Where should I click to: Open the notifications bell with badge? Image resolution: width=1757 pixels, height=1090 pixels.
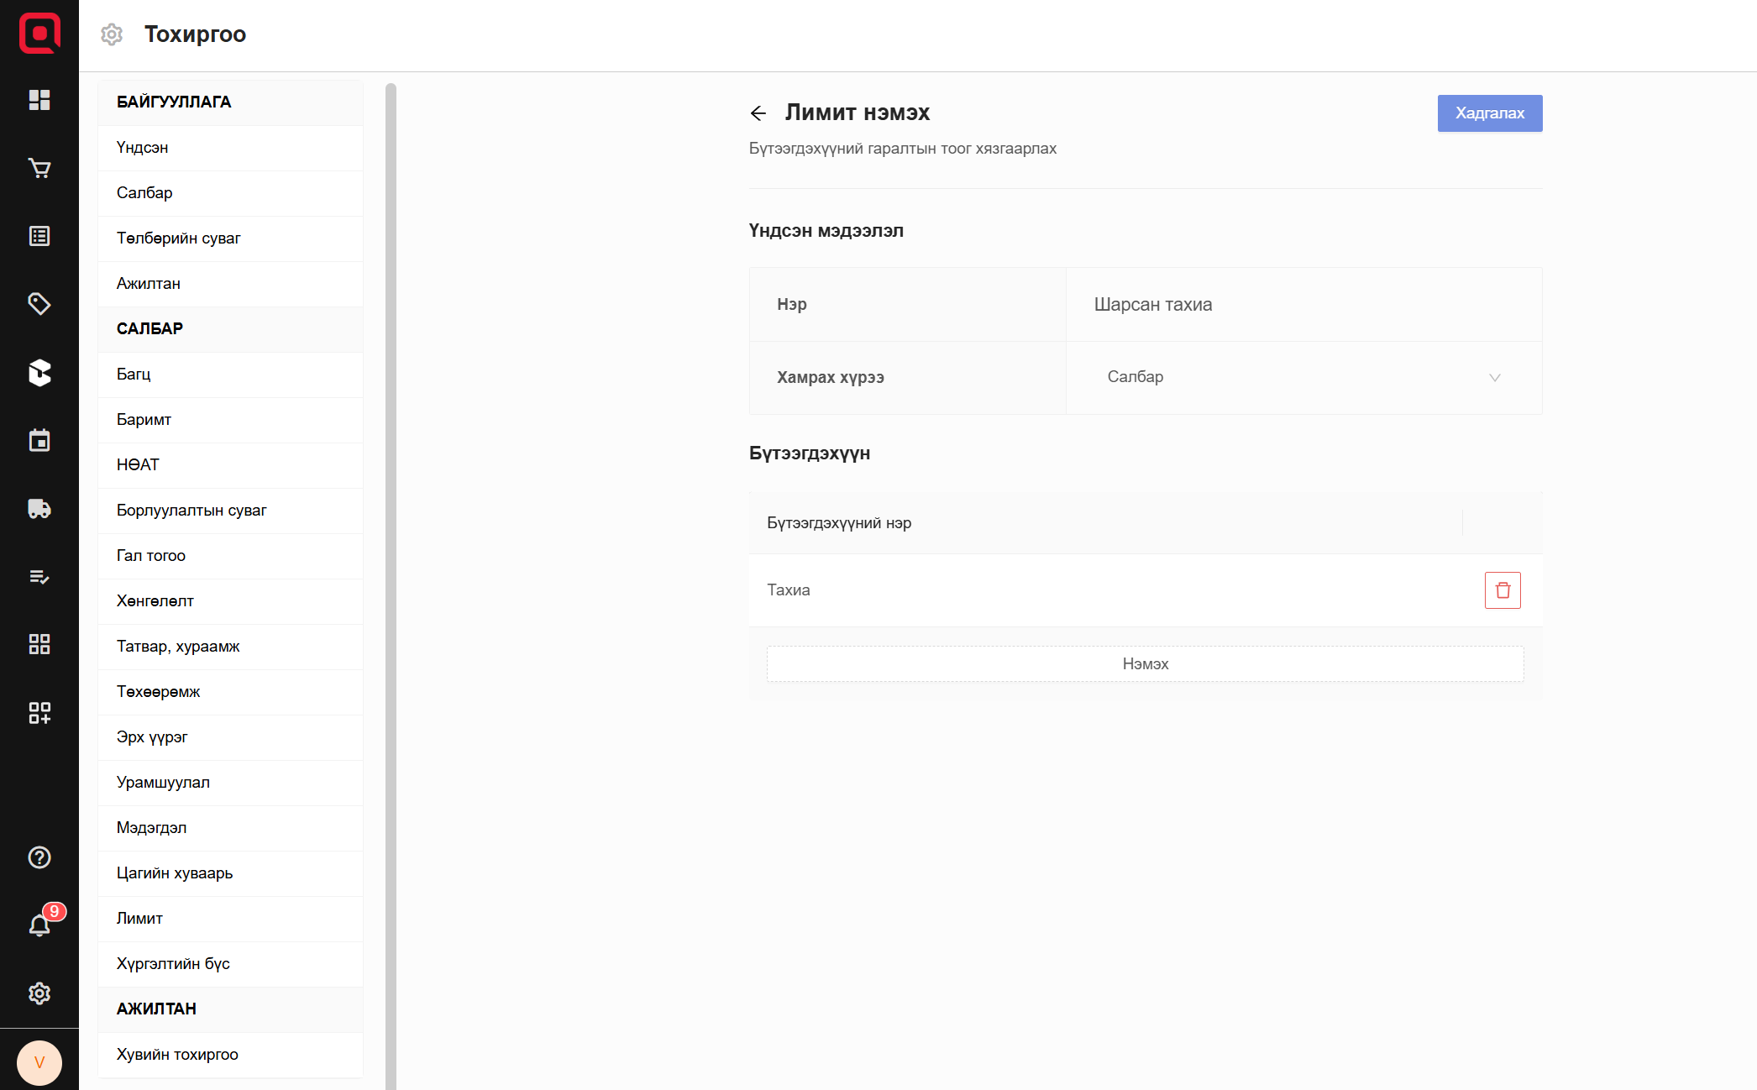click(39, 925)
